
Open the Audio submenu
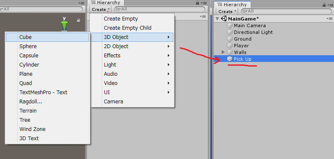click(x=132, y=74)
